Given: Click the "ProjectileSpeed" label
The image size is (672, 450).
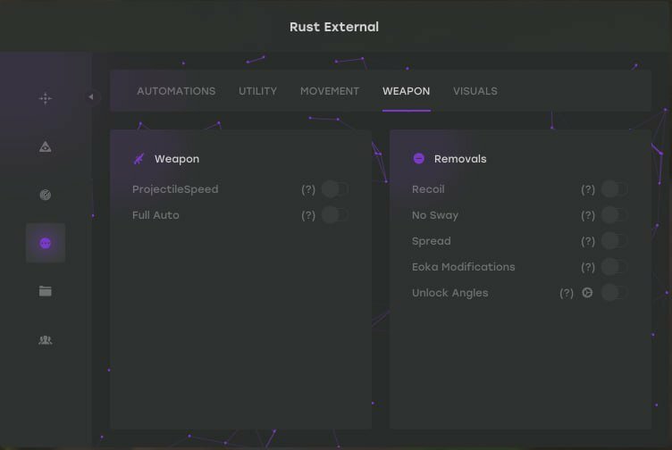Looking at the screenshot, I should 175,189.
